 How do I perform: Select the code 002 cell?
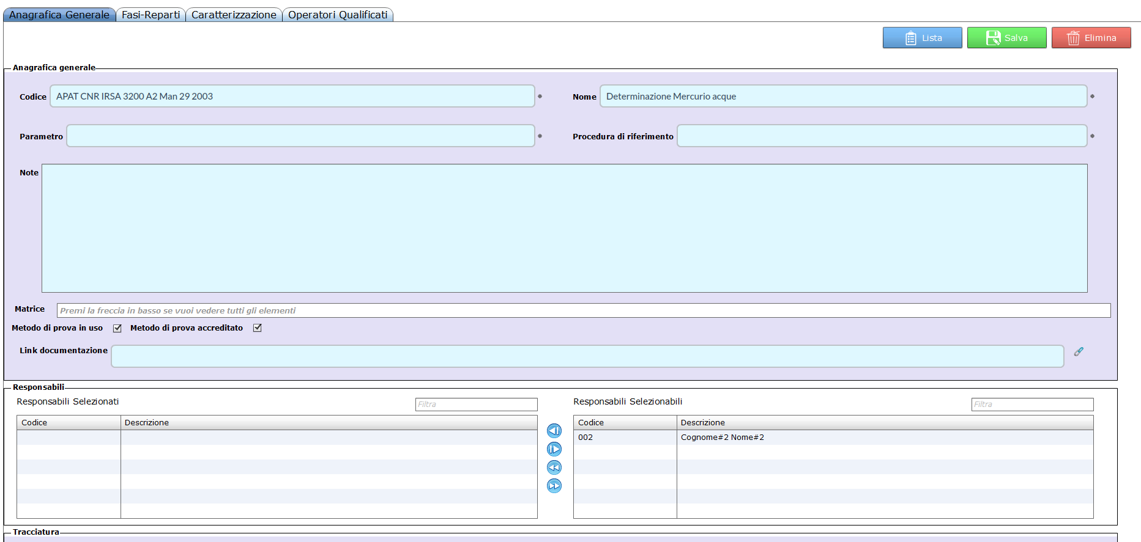[625, 438]
